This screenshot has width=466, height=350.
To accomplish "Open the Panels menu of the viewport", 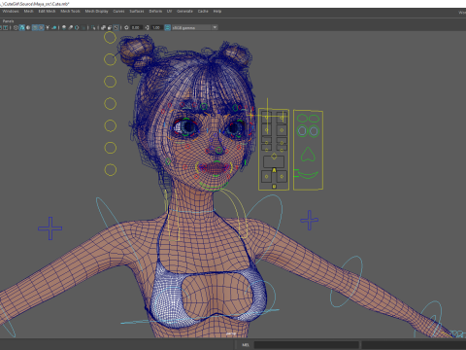I will [8, 21].
